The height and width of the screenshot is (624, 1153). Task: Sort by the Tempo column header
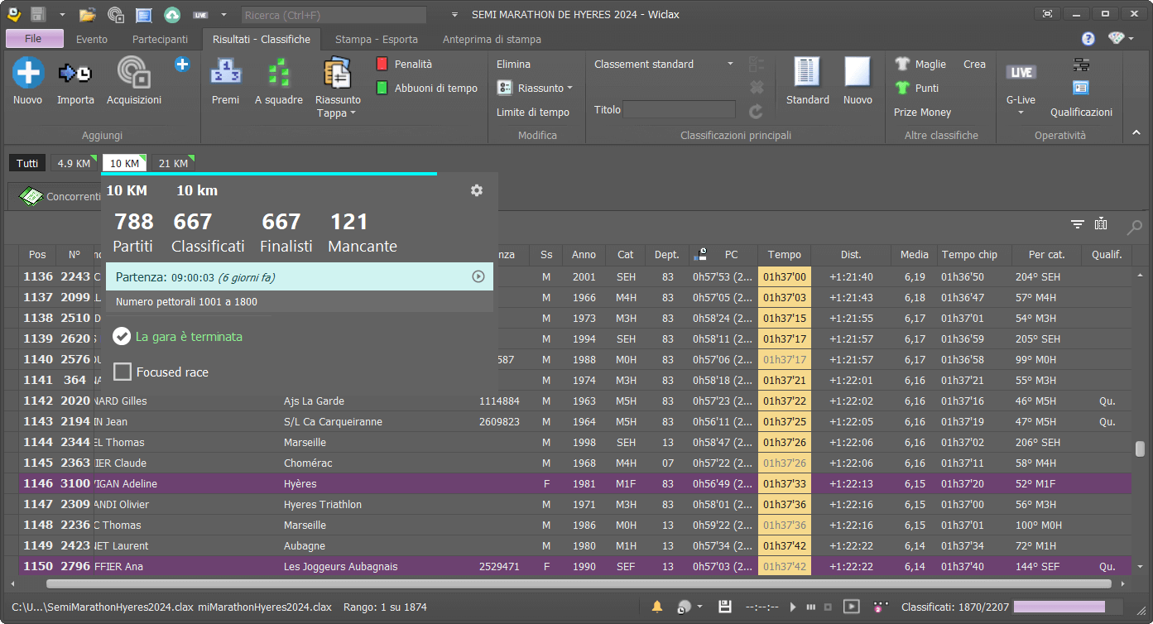point(784,255)
